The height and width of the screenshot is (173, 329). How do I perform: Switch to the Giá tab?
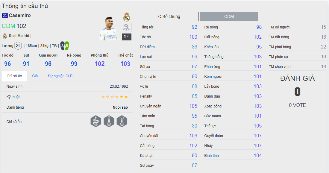pyautogui.click(x=35, y=76)
